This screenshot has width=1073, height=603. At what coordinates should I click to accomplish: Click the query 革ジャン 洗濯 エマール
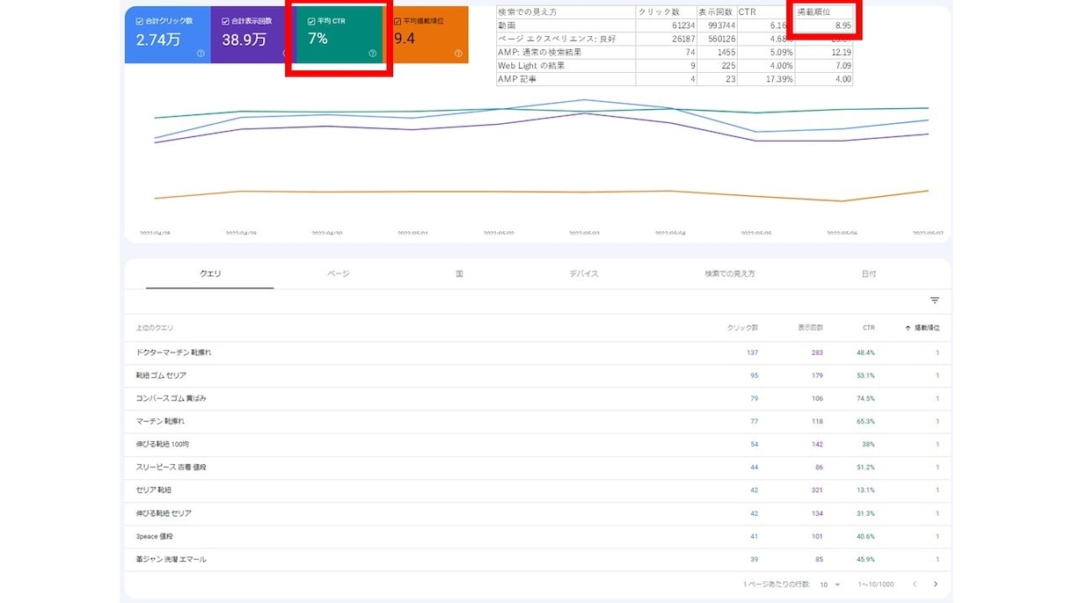172,559
